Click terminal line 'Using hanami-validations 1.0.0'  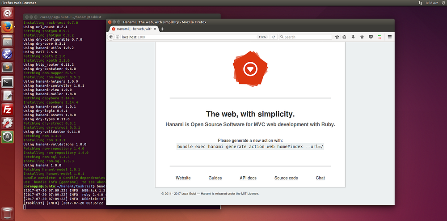pos(55,144)
